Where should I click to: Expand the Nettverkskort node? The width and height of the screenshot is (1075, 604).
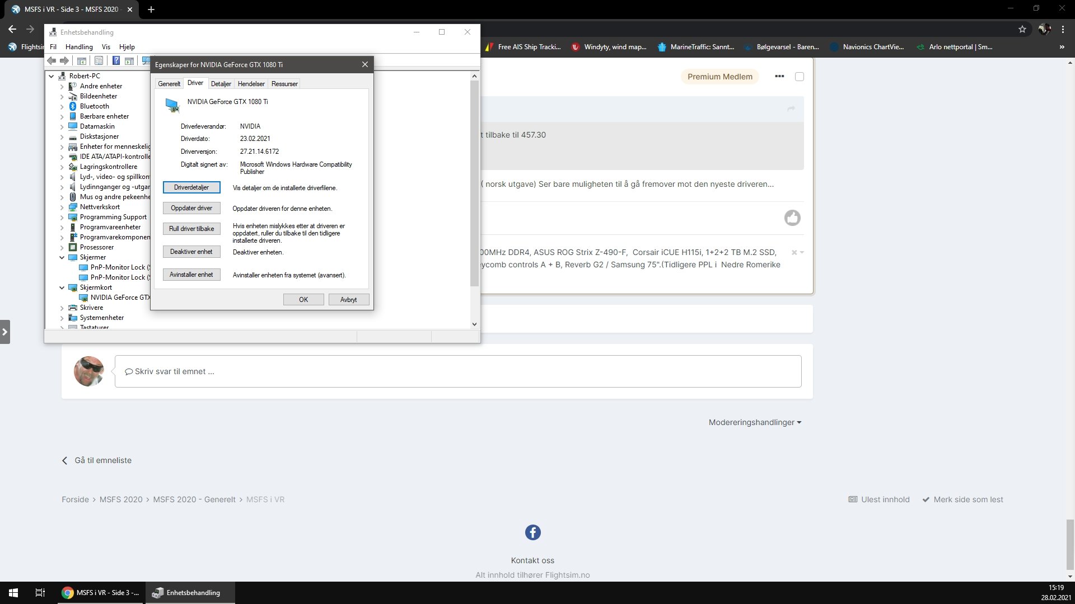(62, 207)
